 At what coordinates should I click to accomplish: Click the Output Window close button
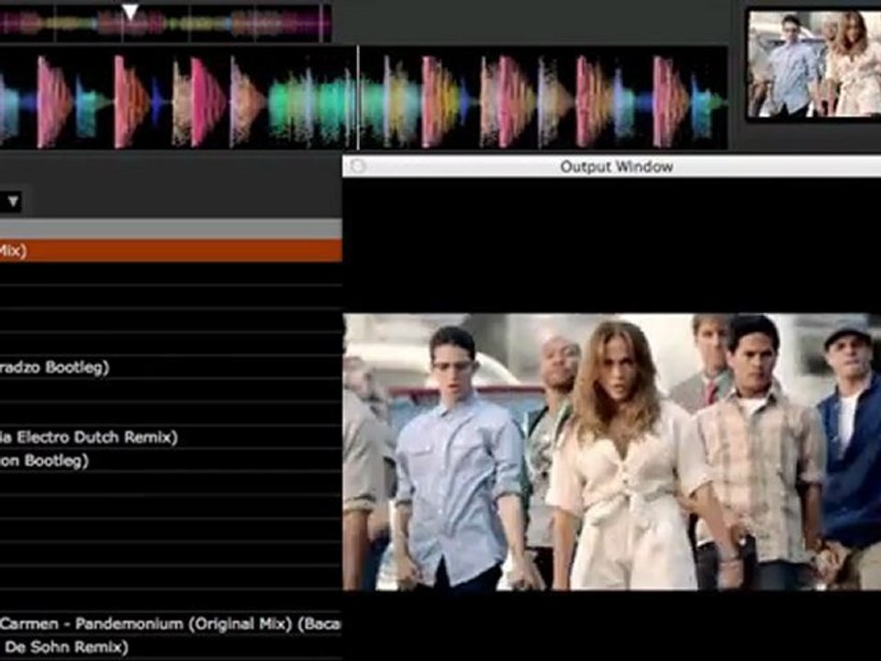(357, 166)
